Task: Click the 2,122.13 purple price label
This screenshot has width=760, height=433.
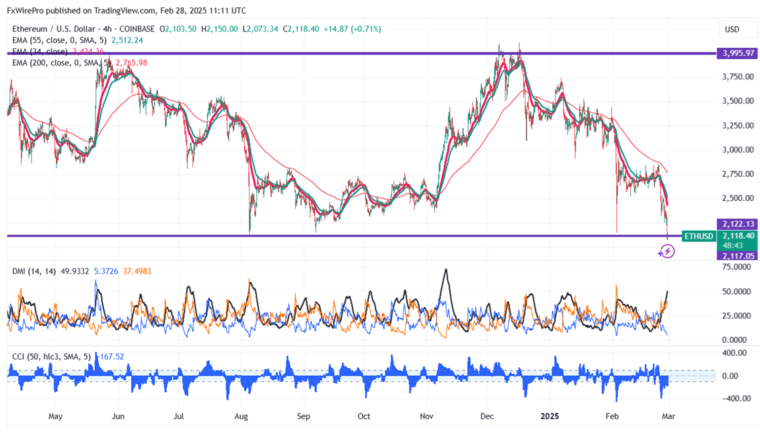Action: (738, 224)
